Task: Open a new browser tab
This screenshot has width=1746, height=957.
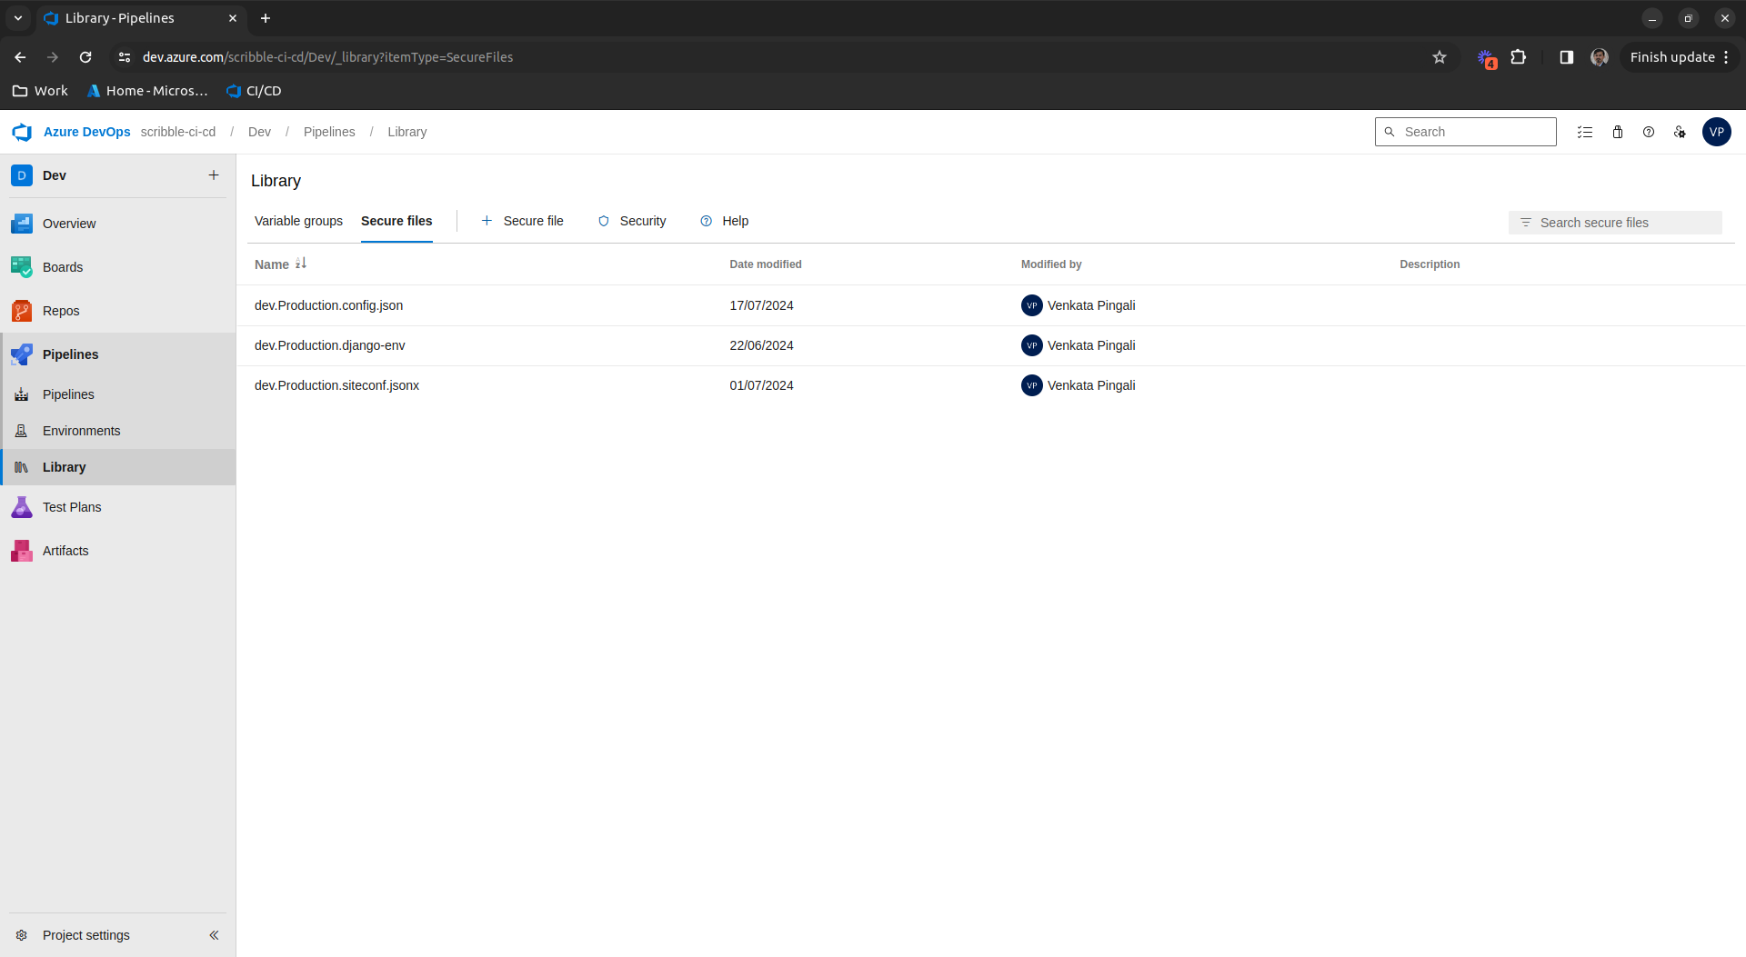Action: (266, 18)
